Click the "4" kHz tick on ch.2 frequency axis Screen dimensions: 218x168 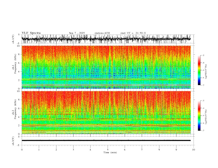click(x=19, y=117)
